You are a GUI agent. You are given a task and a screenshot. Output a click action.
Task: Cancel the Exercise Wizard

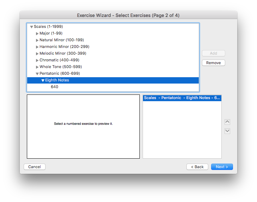[x=35, y=167]
